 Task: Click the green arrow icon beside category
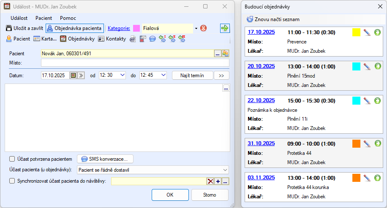pyautogui.click(x=225, y=28)
